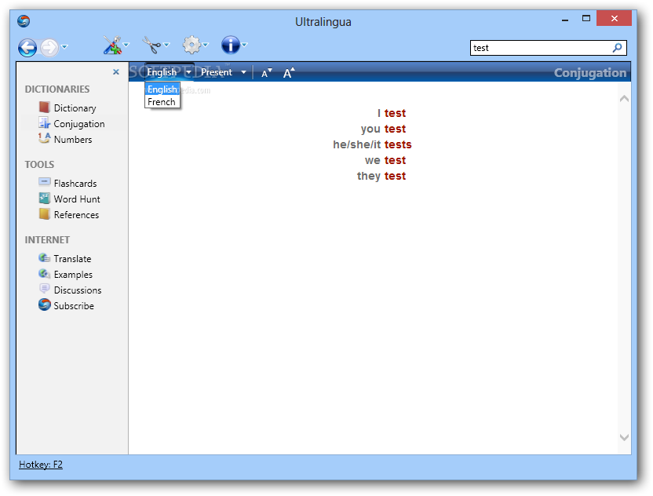Click the pencil-and-ruler tools icon
Image resolution: width=653 pixels, height=496 pixels.
click(x=112, y=45)
